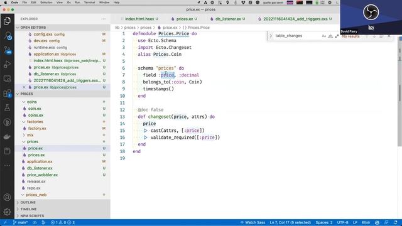Open the Docker whale view
The height and width of the screenshot is (226, 402).
point(7,137)
